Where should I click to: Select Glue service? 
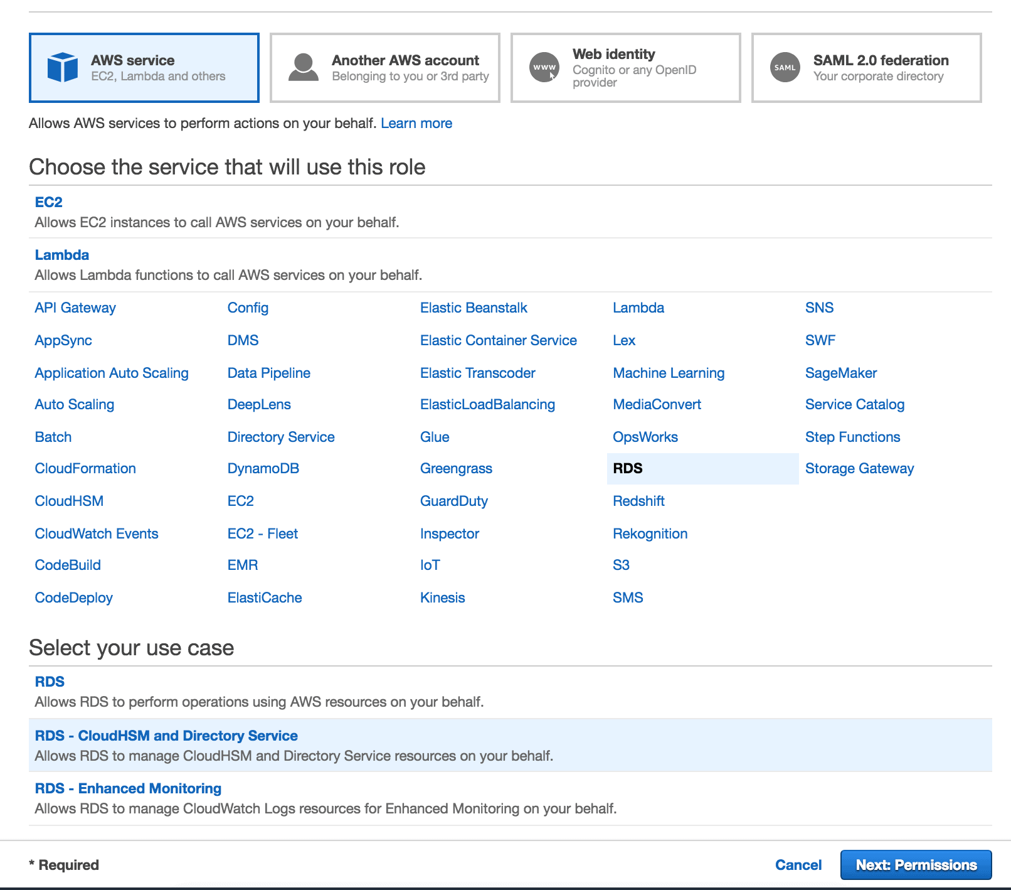435,437
